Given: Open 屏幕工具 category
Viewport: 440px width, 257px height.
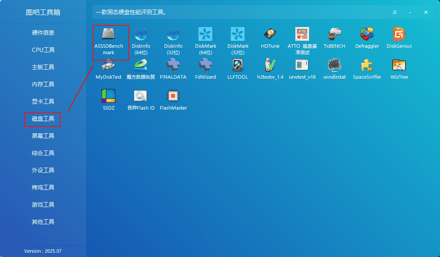Looking at the screenshot, I should click(x=43, y=136).
